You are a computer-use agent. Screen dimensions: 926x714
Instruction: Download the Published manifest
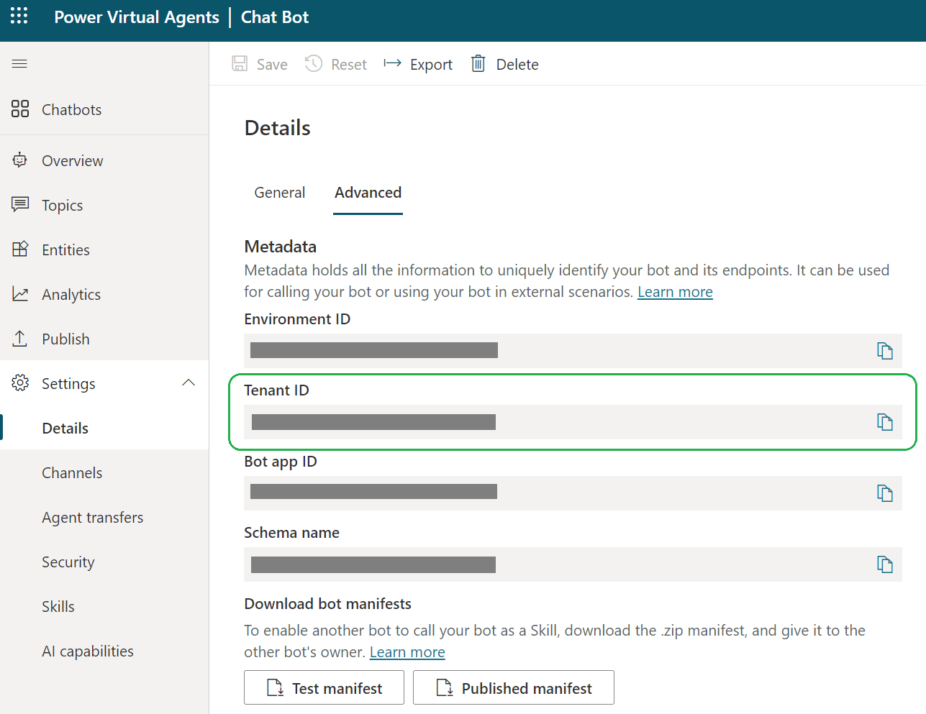click(x=513, y=687)
